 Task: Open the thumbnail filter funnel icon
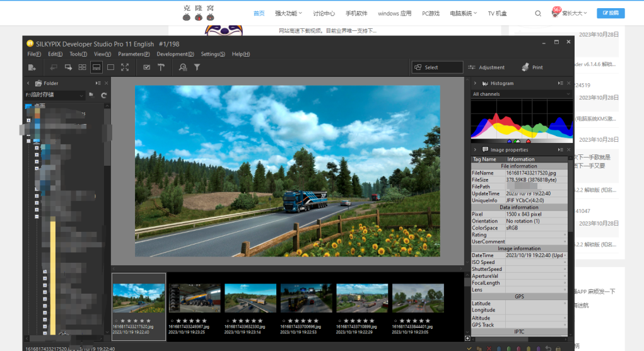pyautogui.click(x=197, y=67)
